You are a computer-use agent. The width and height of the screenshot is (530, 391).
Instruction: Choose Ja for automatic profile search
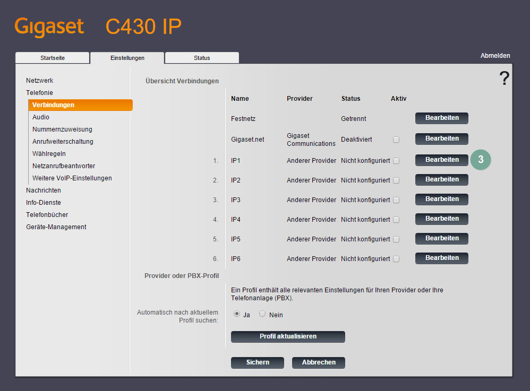coord(237,314)
